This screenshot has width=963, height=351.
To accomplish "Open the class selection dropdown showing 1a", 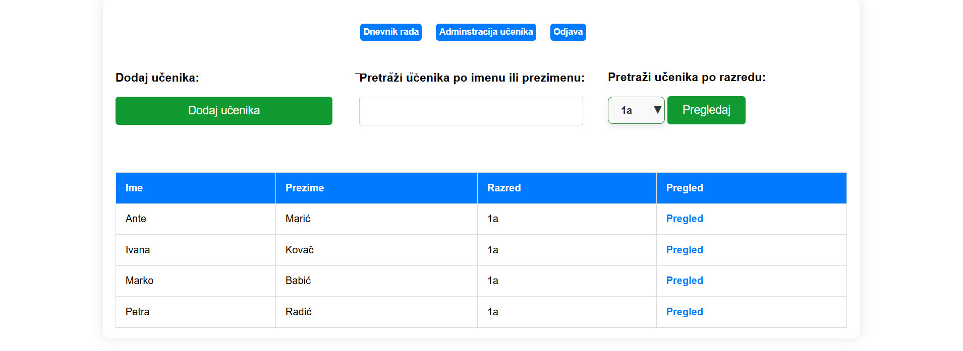I will (x=636, y=110).
